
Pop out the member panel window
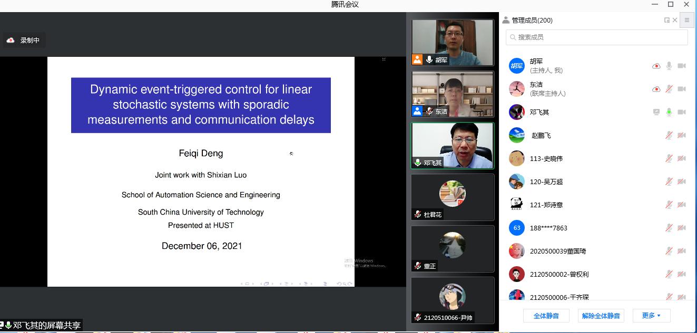667,21
